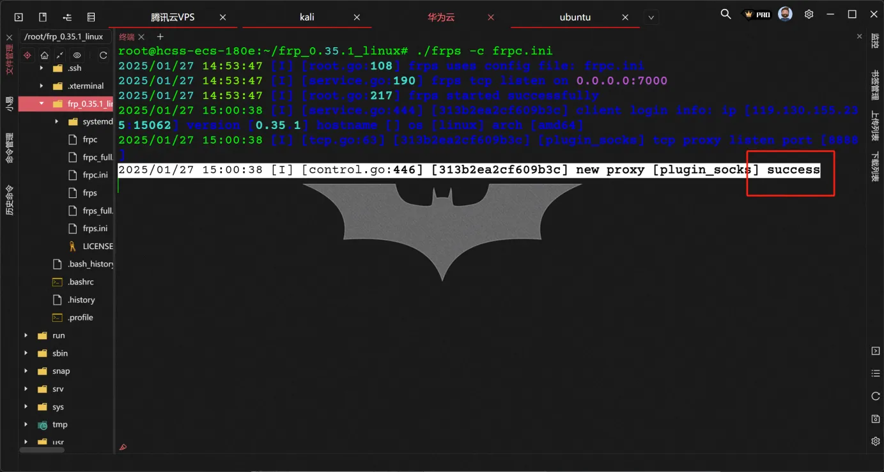The width and height of the screenshot is (884, 472).
Task: Switch to the kali tab
Action: pos(307,17)
